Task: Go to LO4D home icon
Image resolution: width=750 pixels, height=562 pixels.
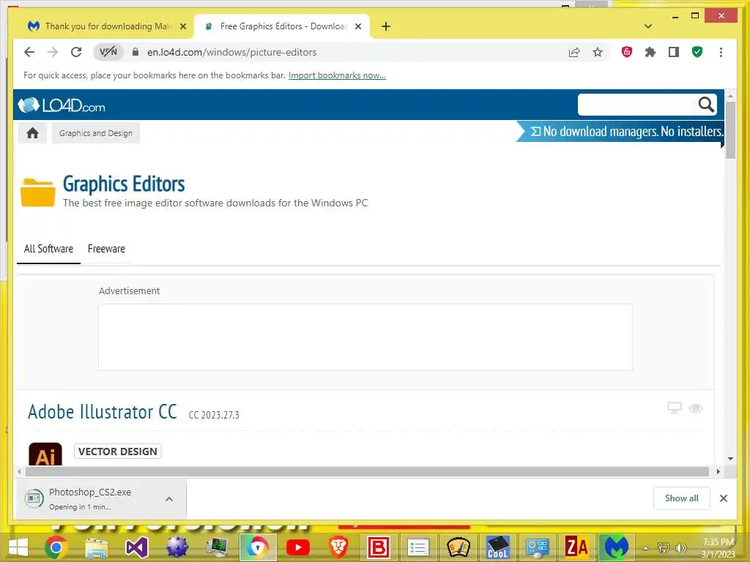Action: [32, 133]
